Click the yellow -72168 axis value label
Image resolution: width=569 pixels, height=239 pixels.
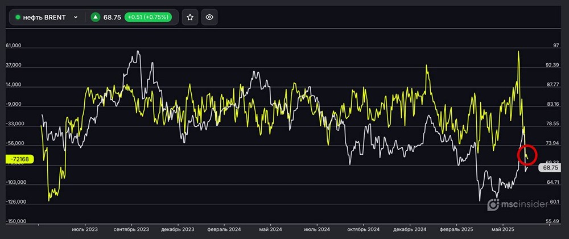point(20,160)
